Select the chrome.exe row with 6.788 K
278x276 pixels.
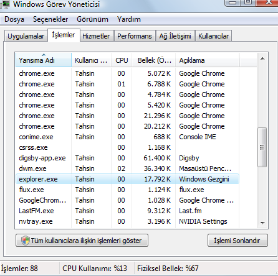coord(127,84)
